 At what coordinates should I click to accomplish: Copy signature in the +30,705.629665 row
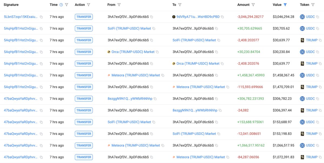point(41,29)
